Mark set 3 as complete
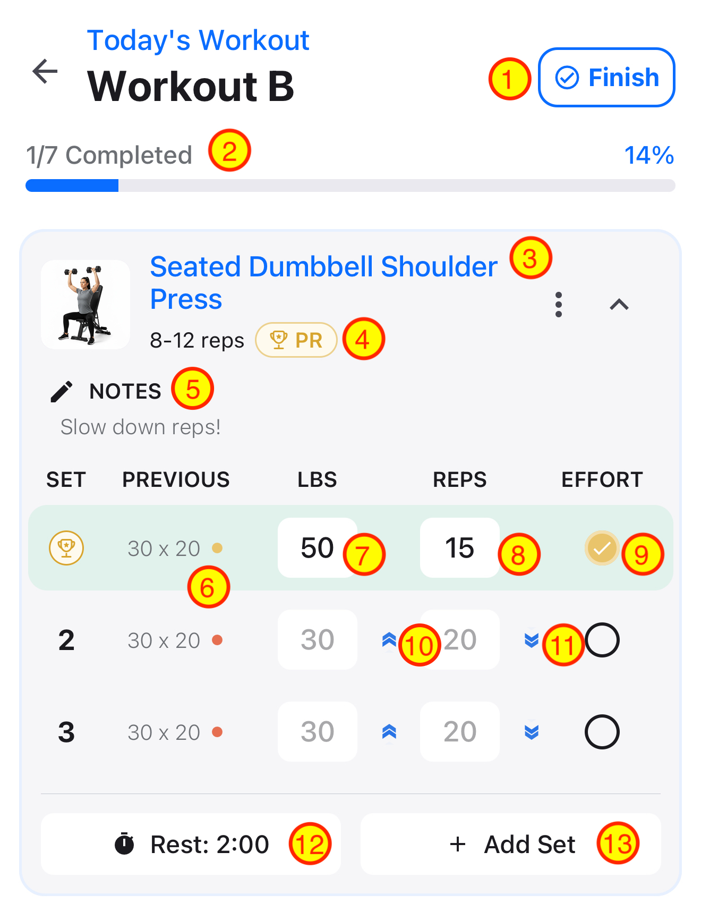 [602, 732]
